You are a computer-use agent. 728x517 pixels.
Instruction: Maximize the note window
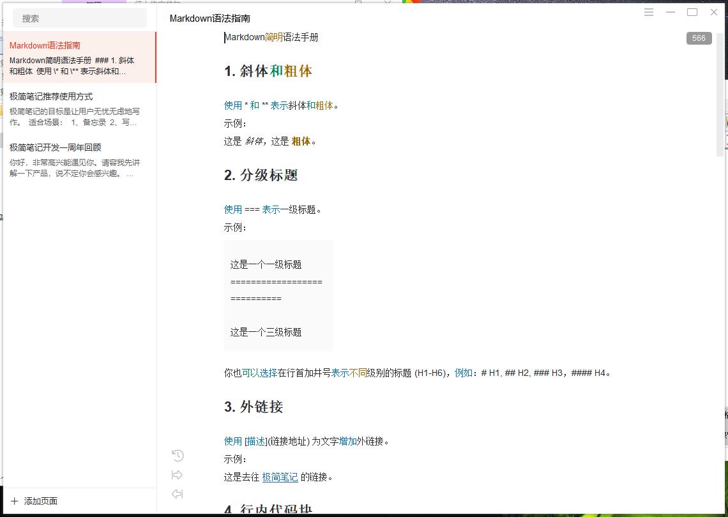692,13
